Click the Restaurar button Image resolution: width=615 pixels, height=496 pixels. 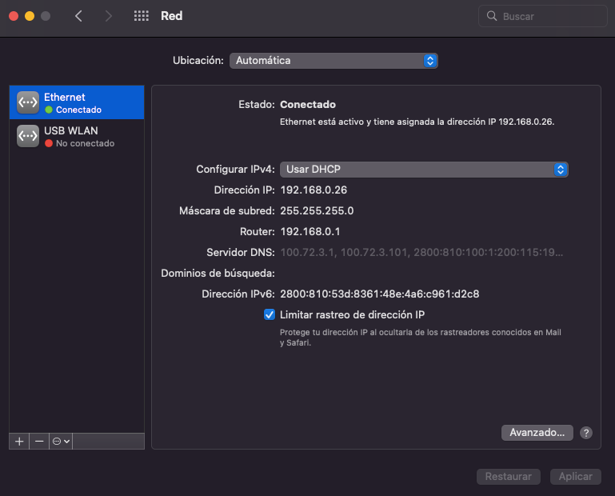[509, 476]
